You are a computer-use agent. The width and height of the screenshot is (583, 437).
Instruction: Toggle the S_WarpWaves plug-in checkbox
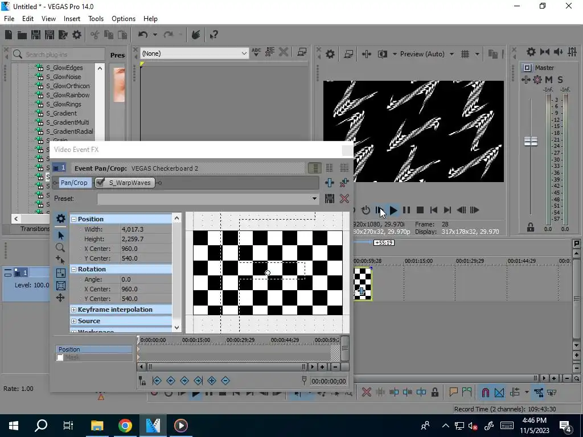100,183
